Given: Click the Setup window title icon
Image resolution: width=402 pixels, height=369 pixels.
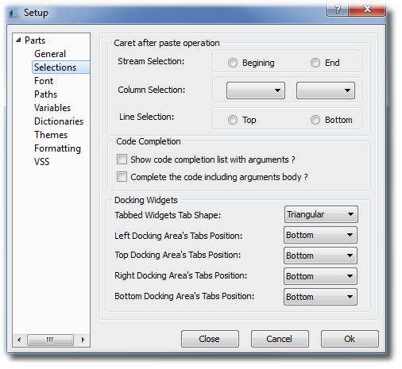Looking at the screenshot, I should click(14, 13).
